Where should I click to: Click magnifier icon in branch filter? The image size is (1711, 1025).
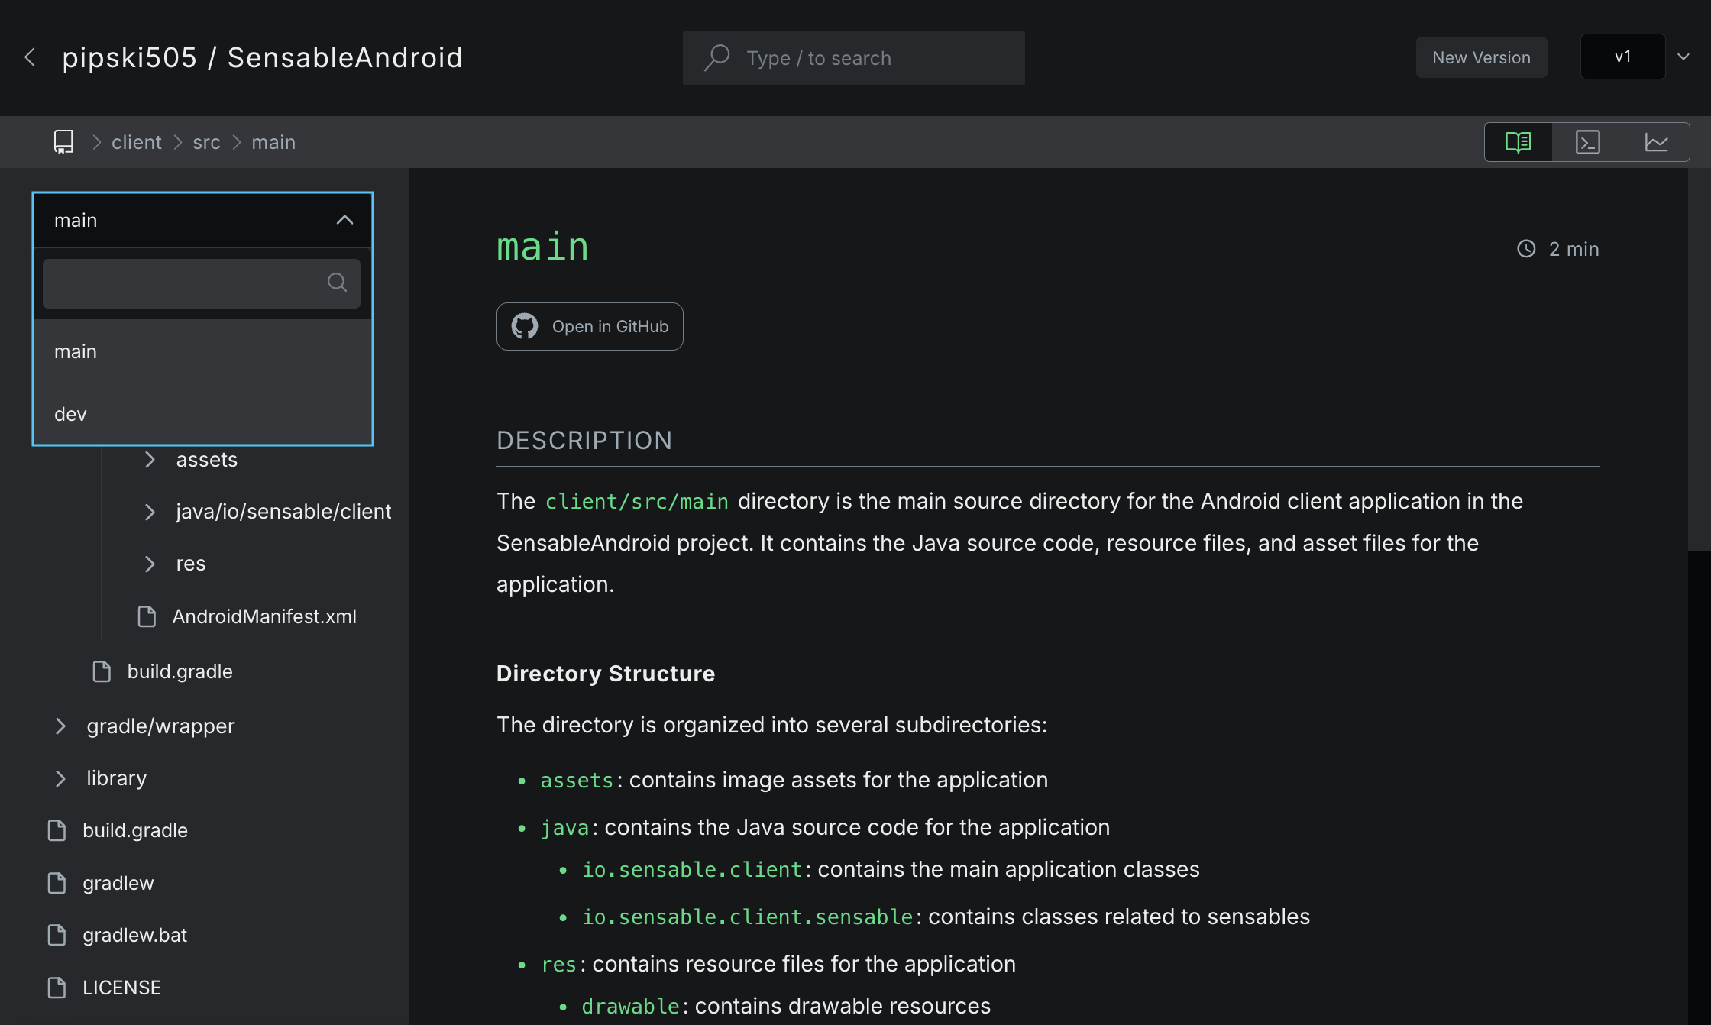[x=337, y=283]
